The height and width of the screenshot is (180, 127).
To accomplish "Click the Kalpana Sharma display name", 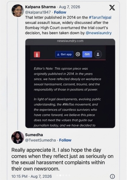I will [40, 7].
